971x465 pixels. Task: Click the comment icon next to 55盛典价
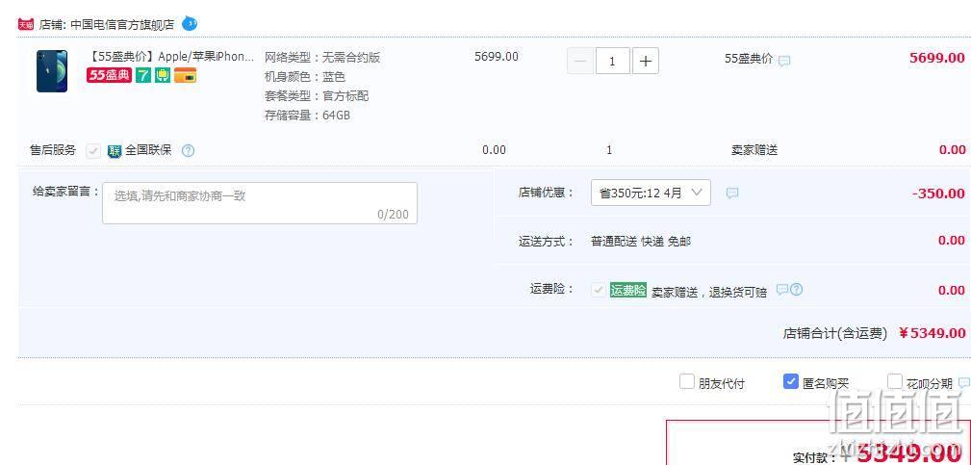(784, 61)
